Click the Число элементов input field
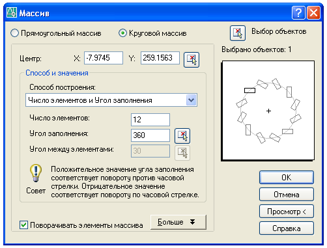This screenshot has width=327, height=248. [x=150, y=120]
